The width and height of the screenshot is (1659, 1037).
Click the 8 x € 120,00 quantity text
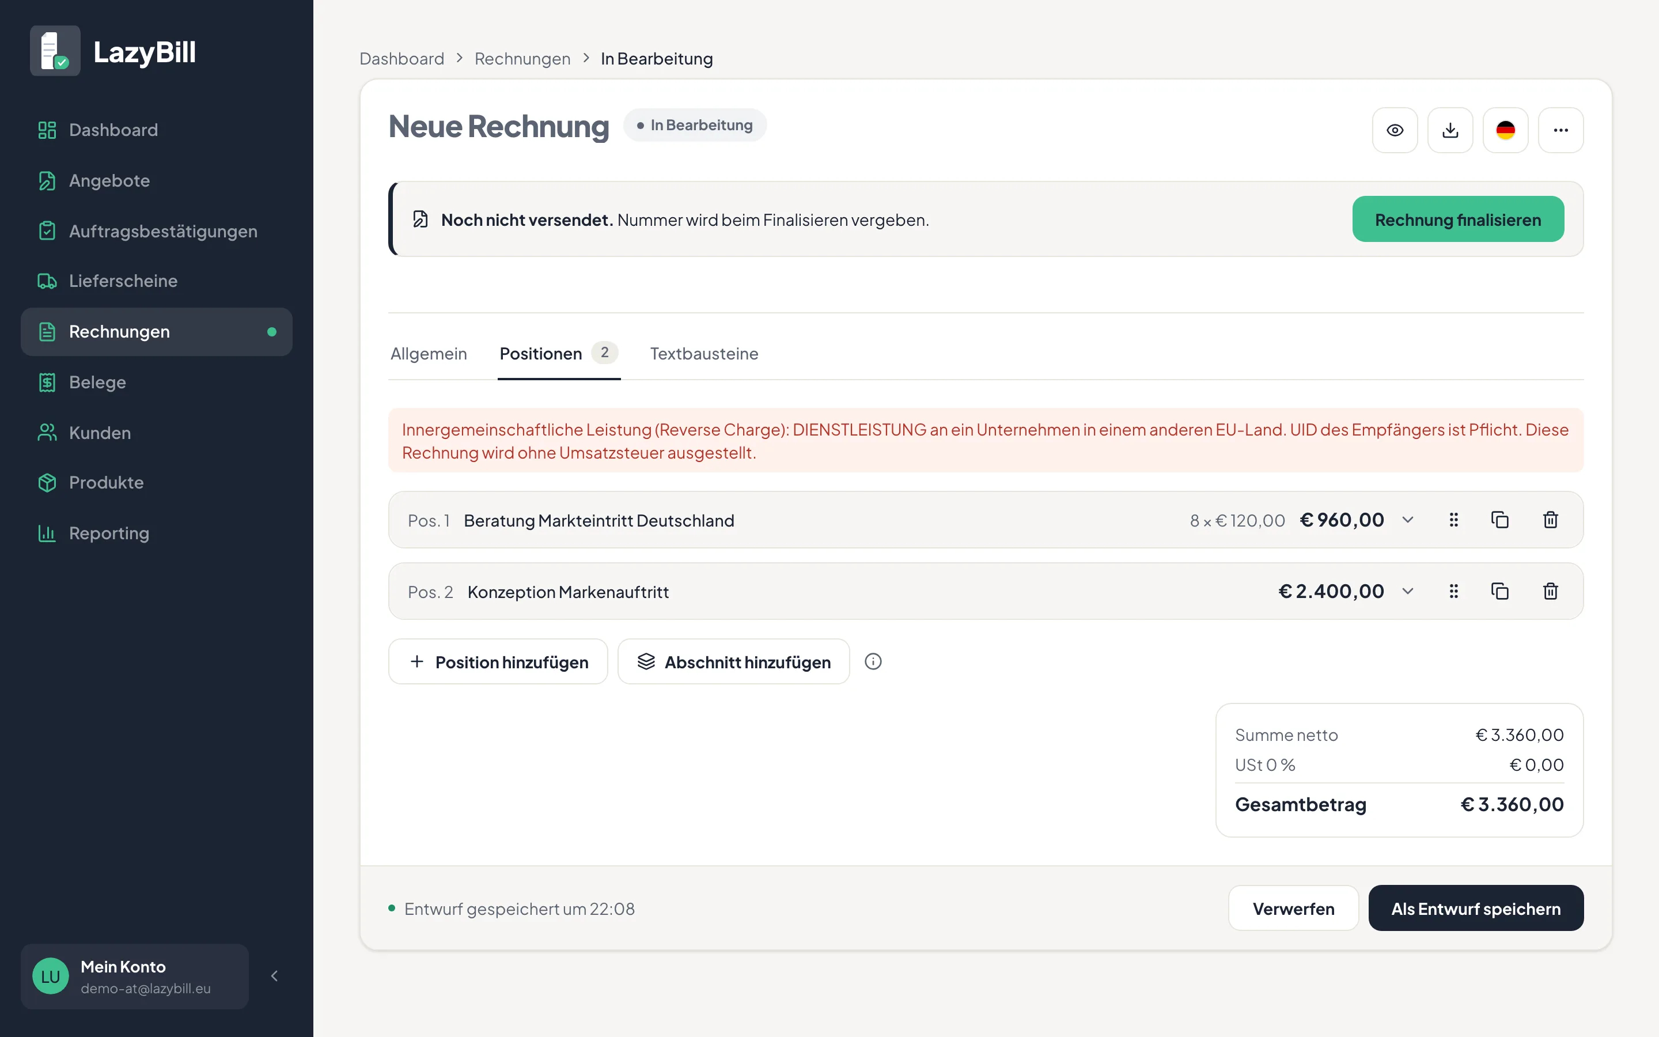coord(1237,521)
